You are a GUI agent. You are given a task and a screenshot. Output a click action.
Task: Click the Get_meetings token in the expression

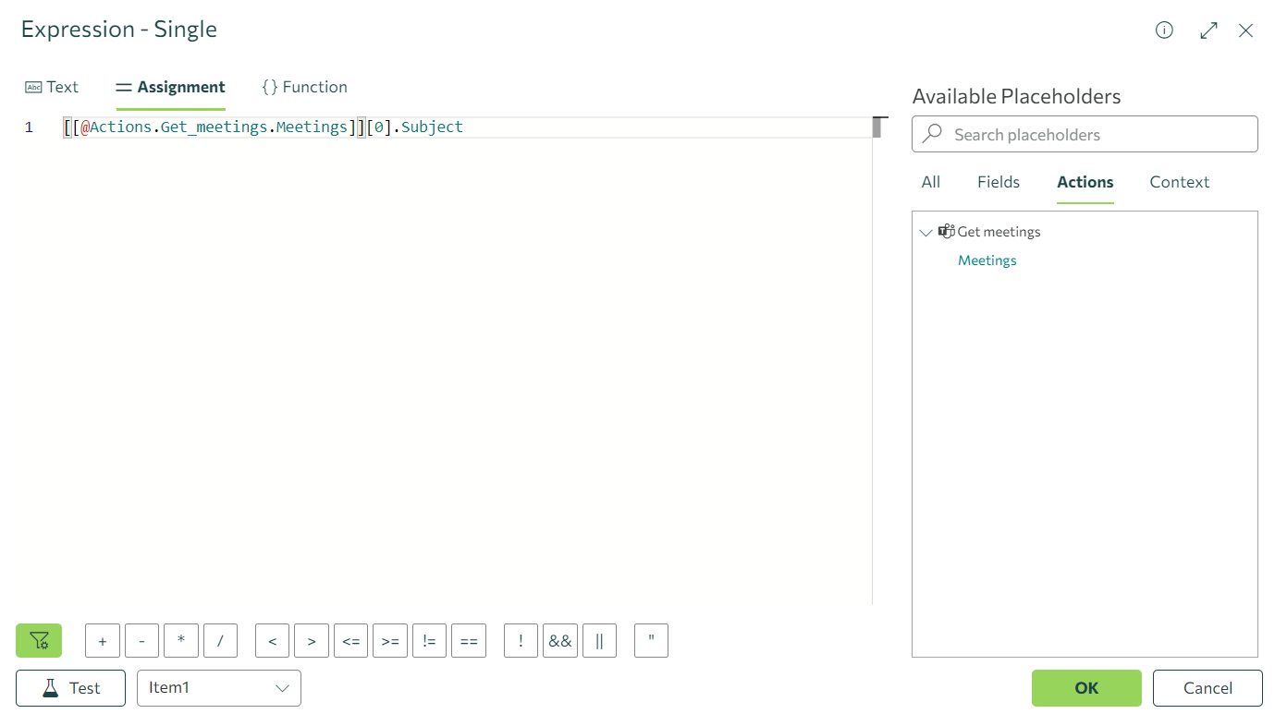tap(215, 127)
